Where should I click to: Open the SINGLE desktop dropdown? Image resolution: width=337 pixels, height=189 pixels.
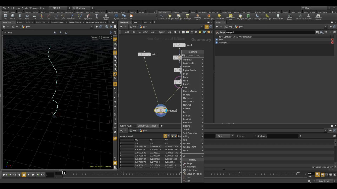click(x=60, y=8)
